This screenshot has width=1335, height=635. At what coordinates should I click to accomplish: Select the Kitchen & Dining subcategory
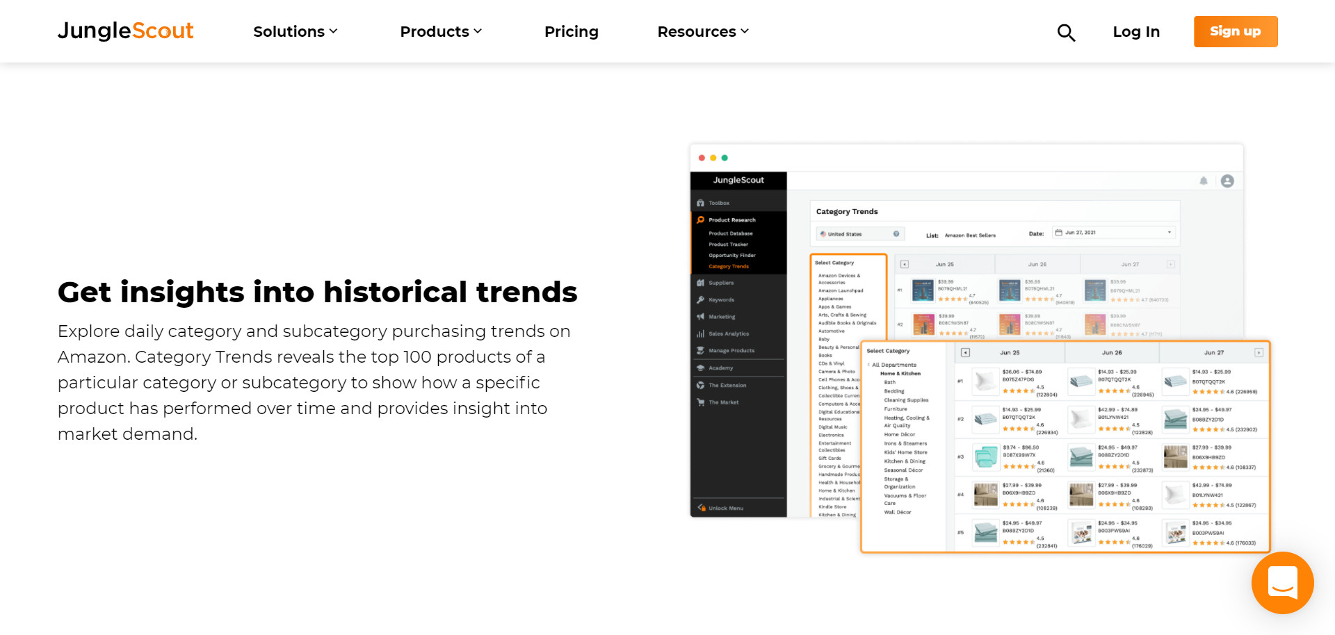[905, 461]
